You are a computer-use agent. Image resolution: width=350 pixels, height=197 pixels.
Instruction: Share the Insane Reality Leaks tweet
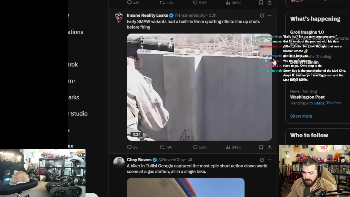pyautogui.click(x=270, y=147)
